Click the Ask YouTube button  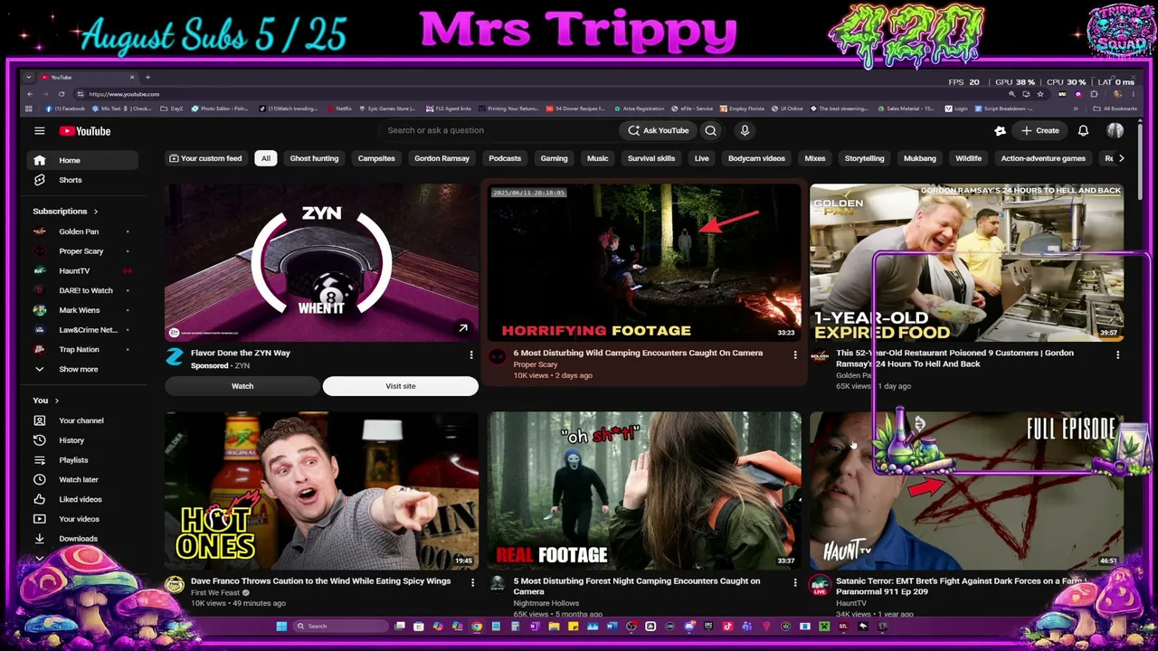click(659, 130)
